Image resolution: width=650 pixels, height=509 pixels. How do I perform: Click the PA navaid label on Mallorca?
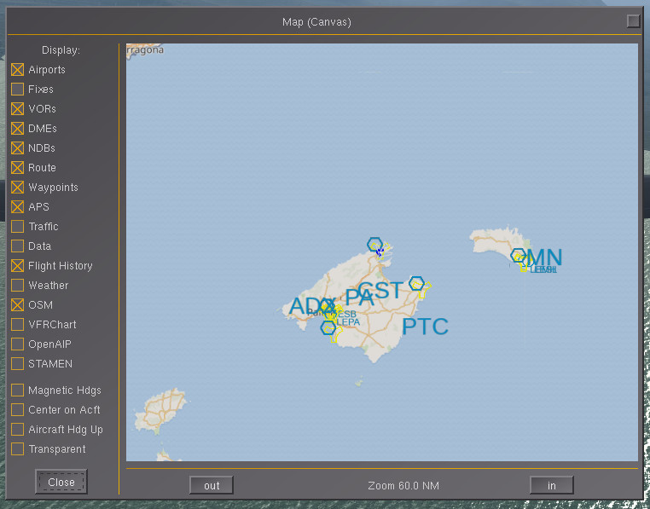tap(359, 298)
